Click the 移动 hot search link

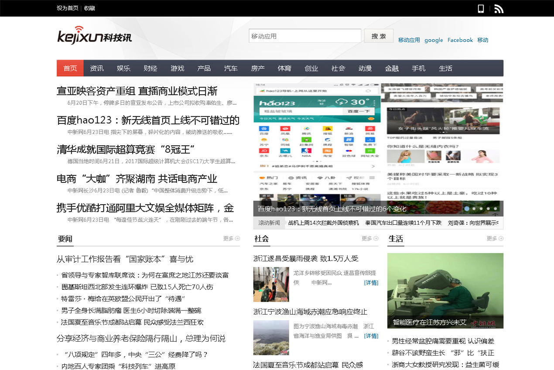(x=483, y=40)
